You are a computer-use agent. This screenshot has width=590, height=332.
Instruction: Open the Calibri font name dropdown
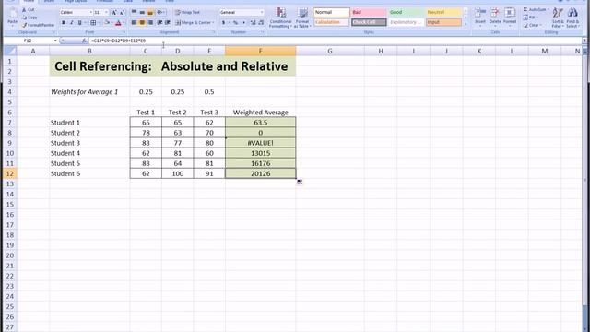(90, 12)
